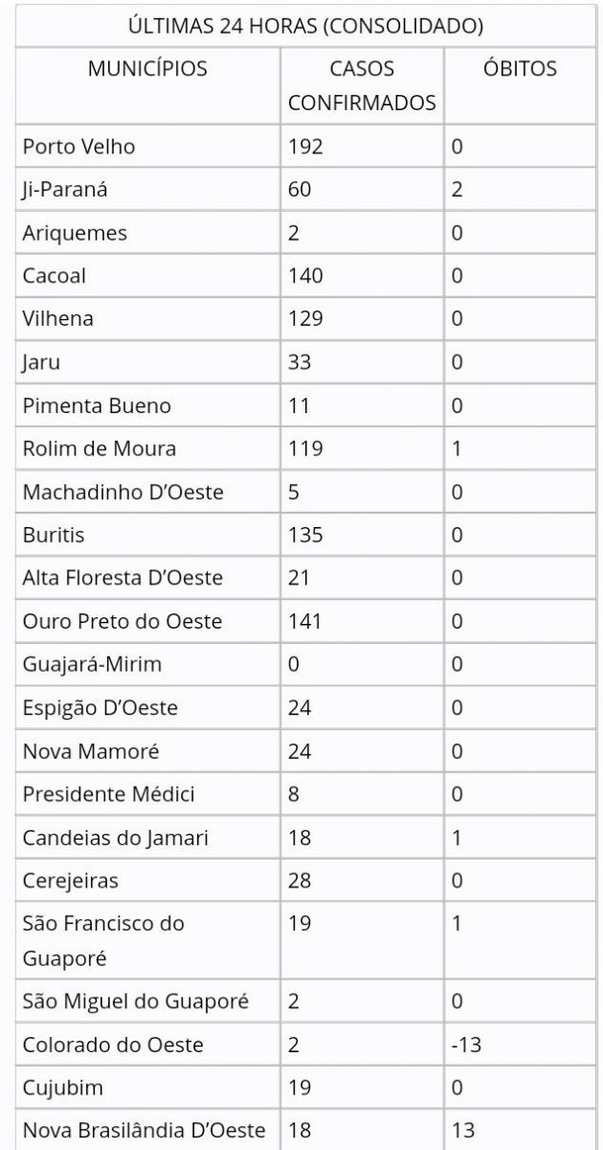
Task: Click the Cujubim municipality cell
Action: [x=63, y=1088]
